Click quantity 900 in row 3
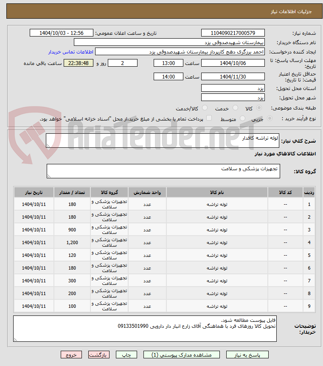 72,230
